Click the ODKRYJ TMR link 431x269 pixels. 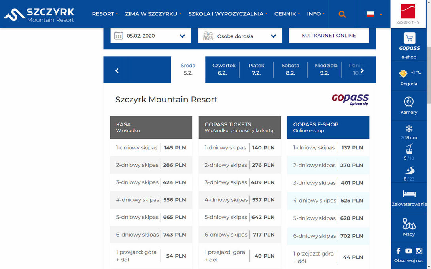point(408,14)
